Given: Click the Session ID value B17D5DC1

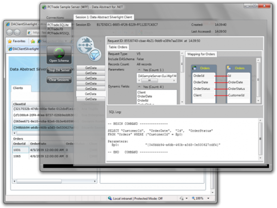Looking at the screenshot, I should pos(127,25).
